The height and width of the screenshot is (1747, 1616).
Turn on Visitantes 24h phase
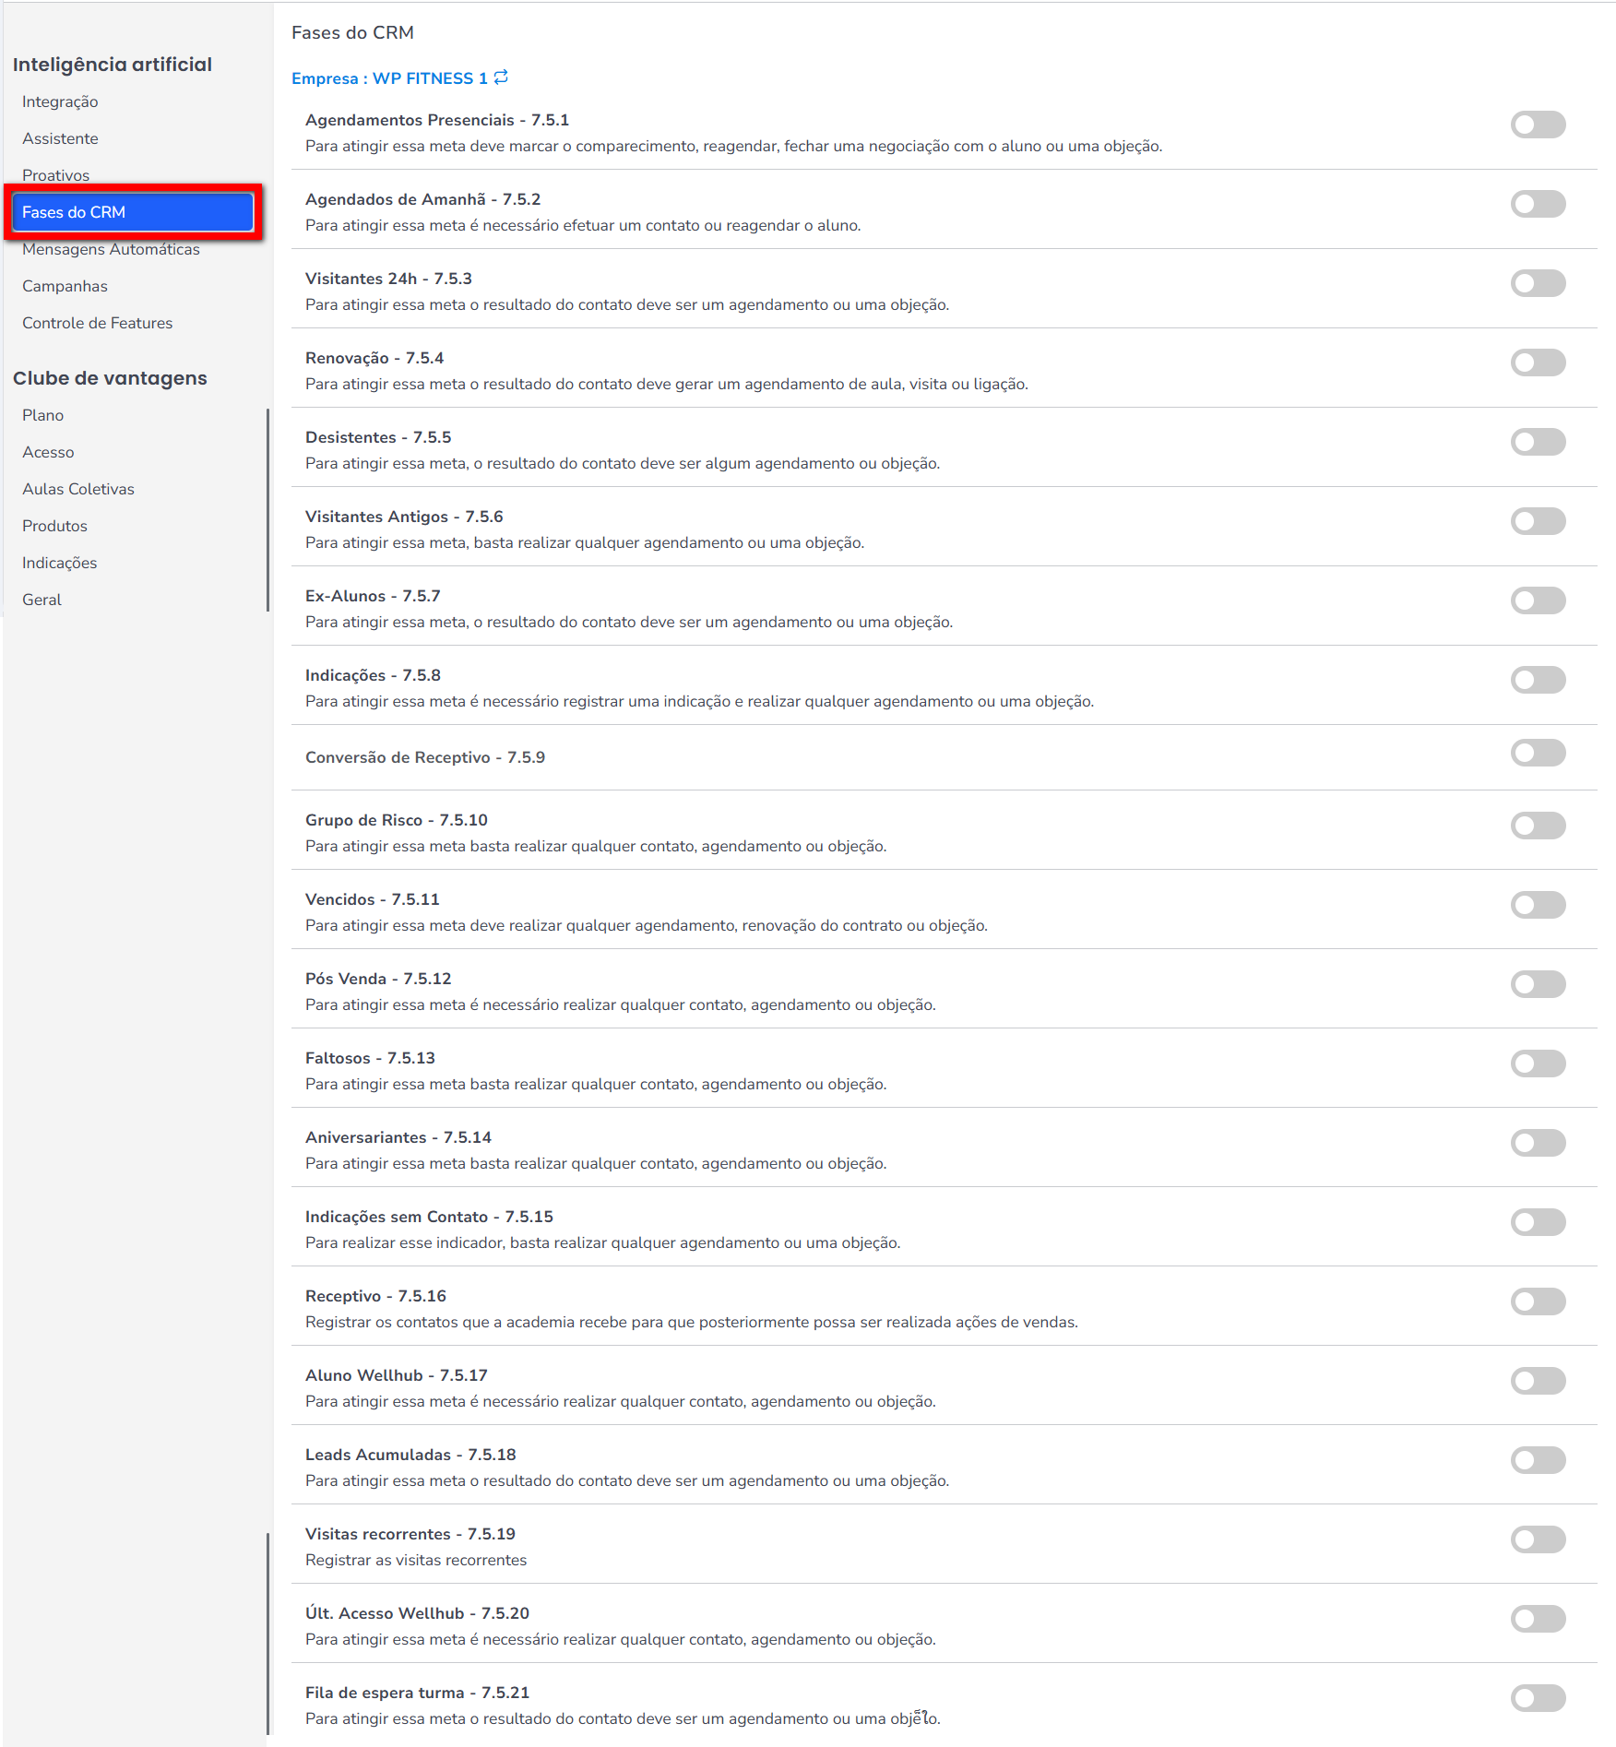[1538, 283]
